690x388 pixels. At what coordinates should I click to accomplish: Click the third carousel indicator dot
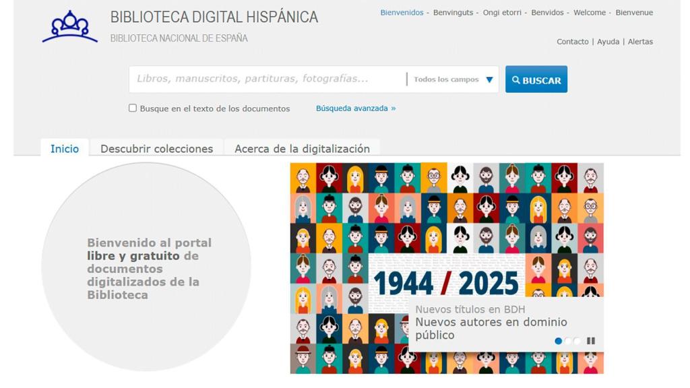[577, 342]
